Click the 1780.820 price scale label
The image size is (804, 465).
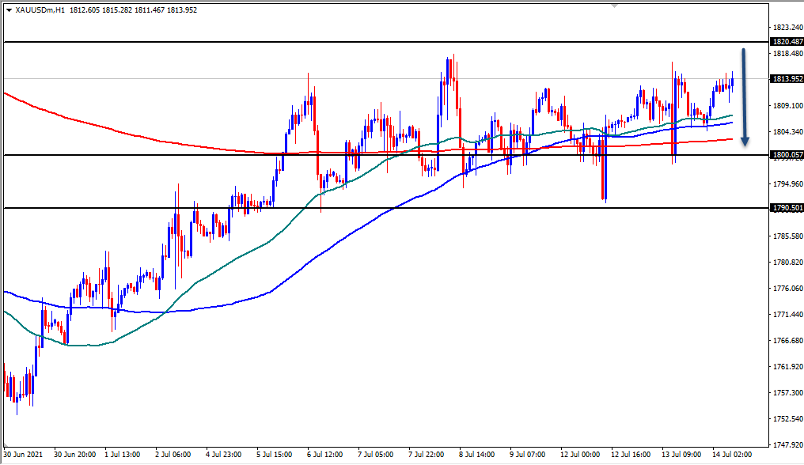pos(787,263)
